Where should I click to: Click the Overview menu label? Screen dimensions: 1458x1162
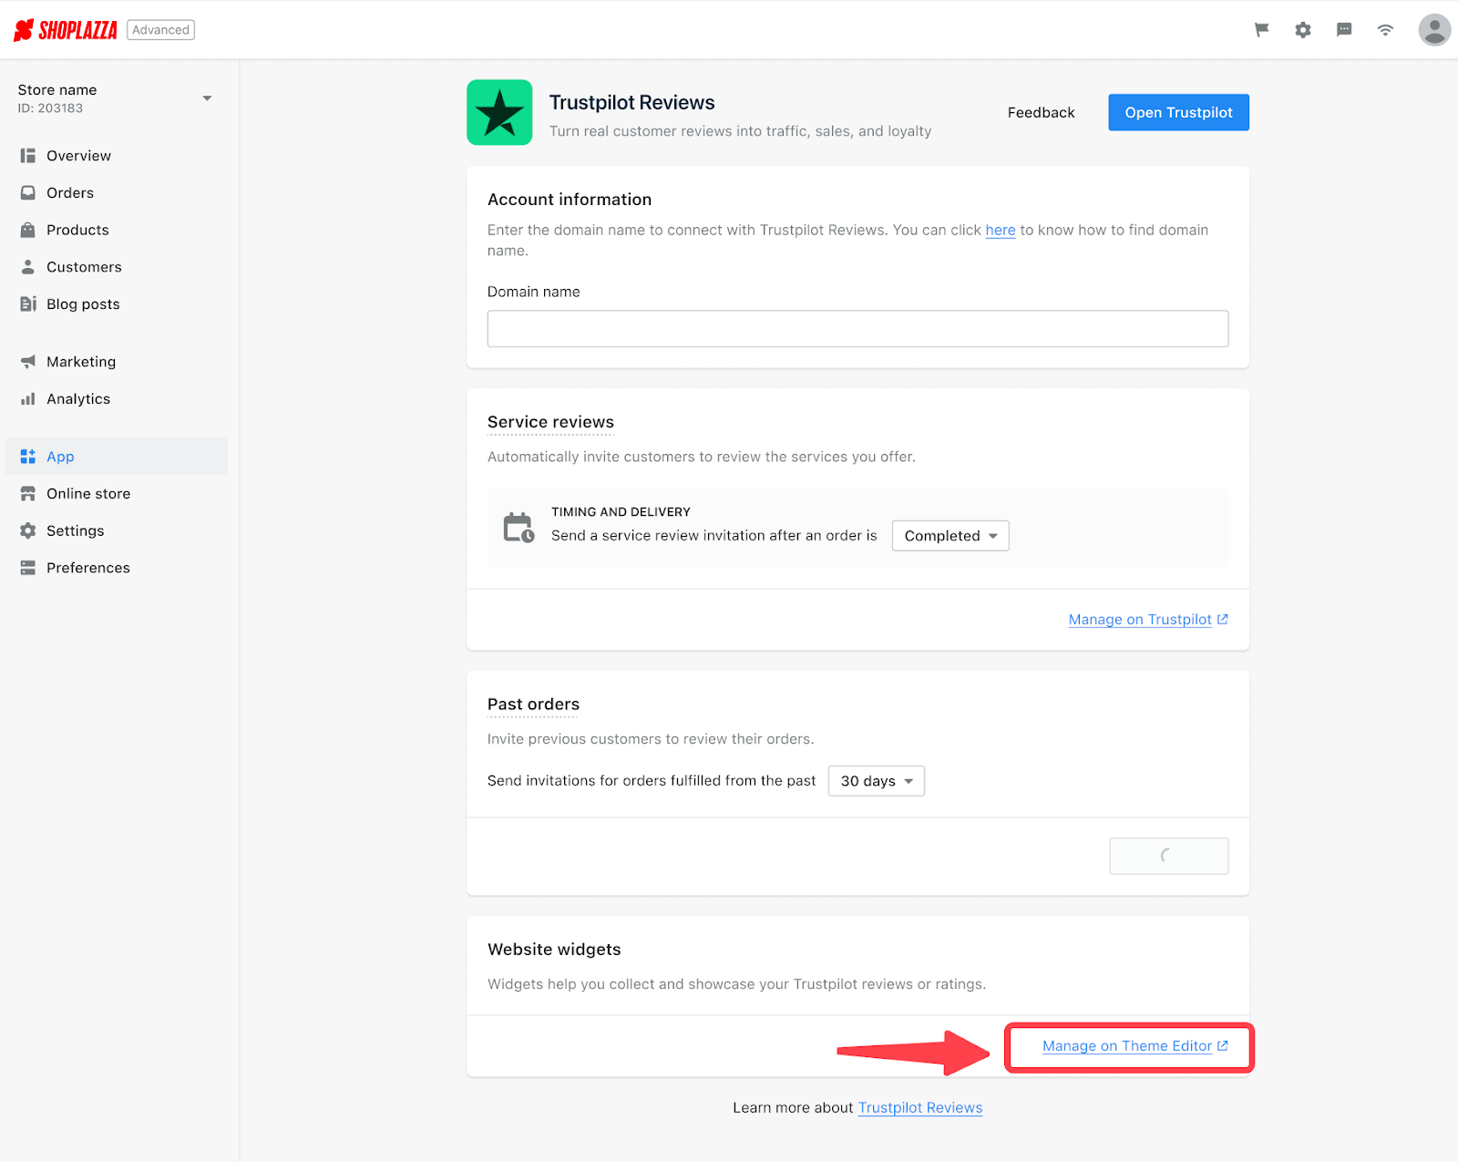click(79, 156)
